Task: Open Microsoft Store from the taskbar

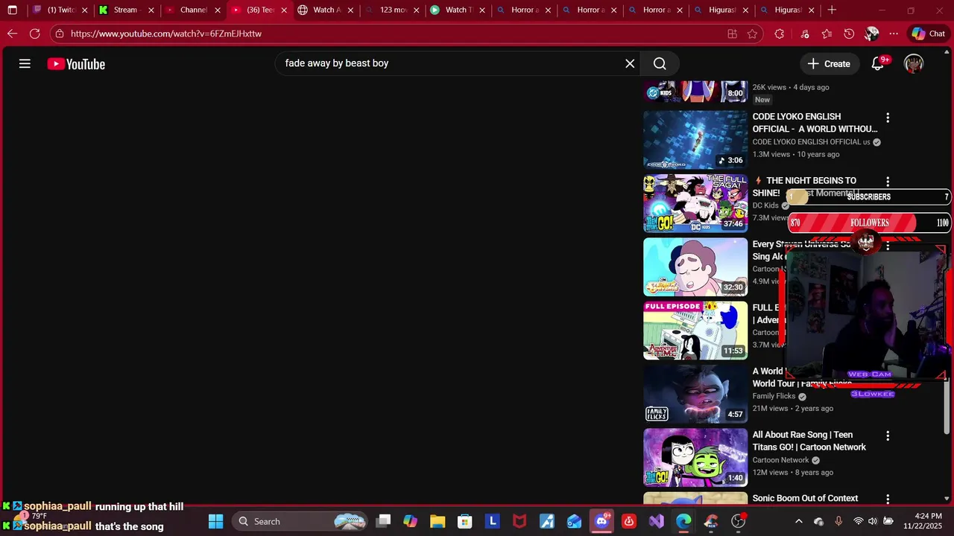Action: 465,521
